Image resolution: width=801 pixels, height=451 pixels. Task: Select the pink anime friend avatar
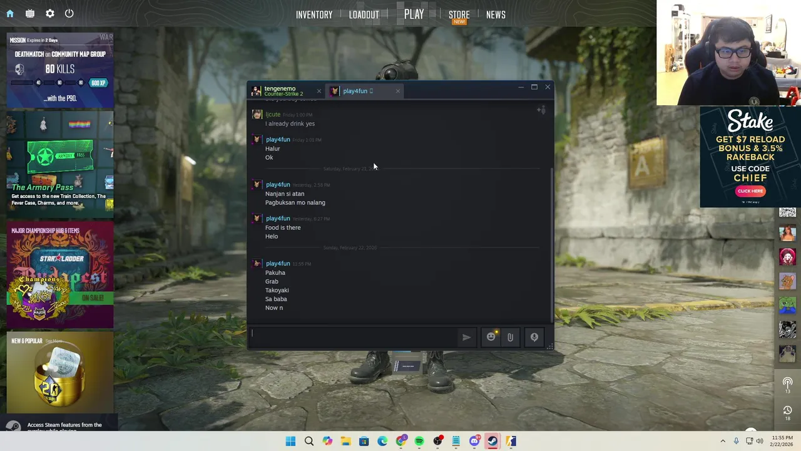point(787,257)
